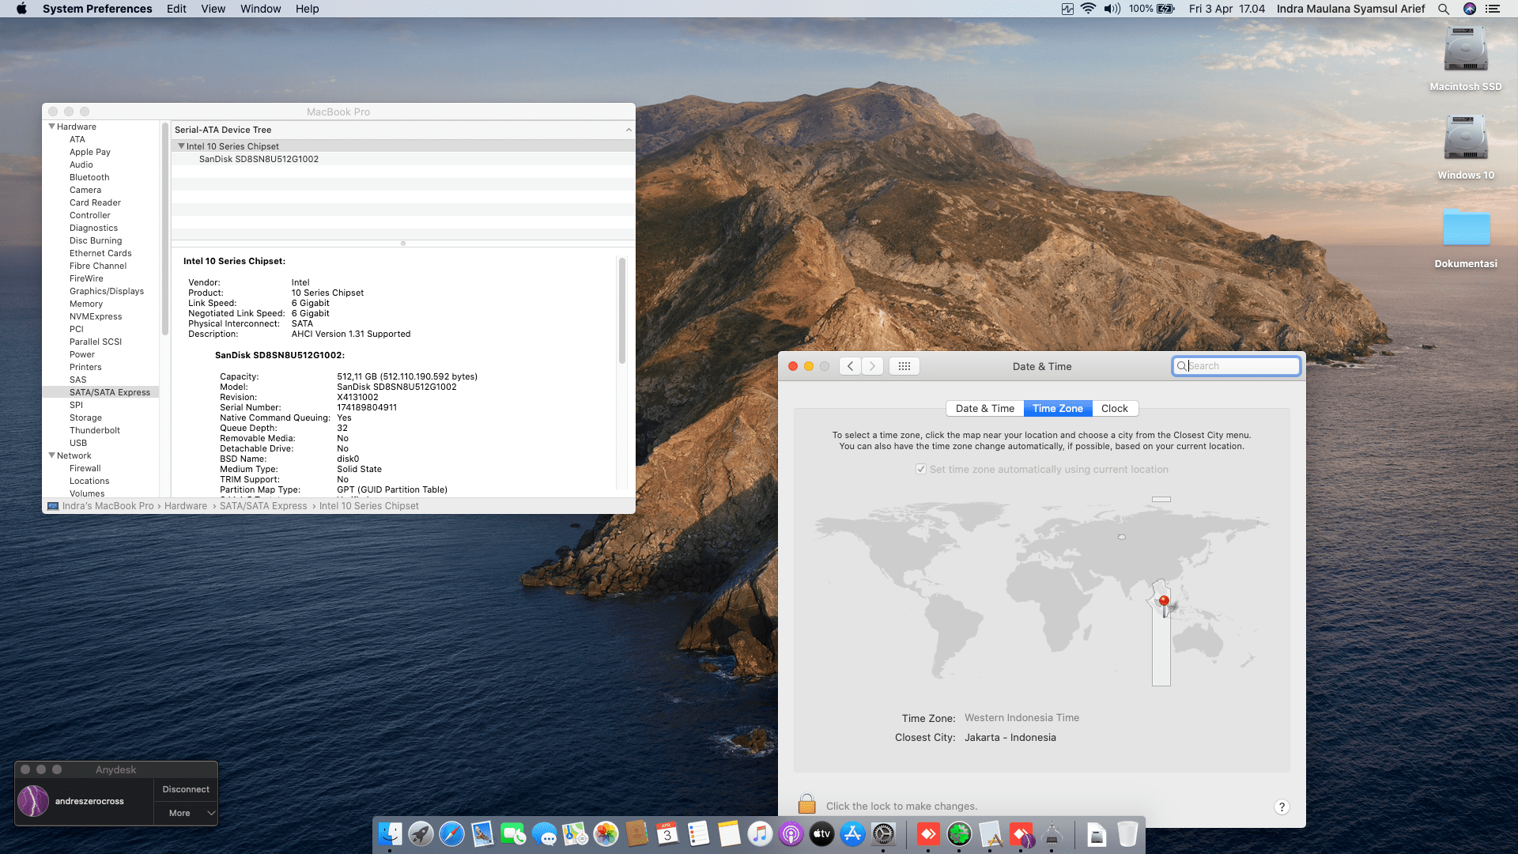The height and width of the screenshot is (854, 1518).
Task: Go back with the left chevron button
Action: click(x=850, y=366)
